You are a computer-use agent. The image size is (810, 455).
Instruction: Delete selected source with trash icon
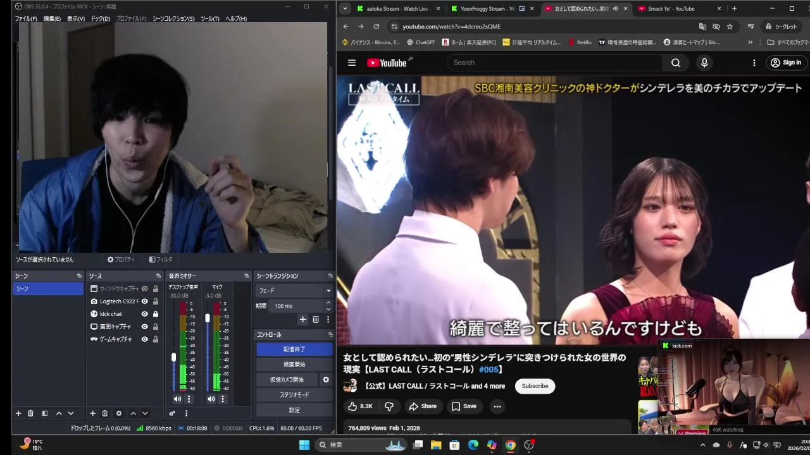pyautogui.click(x=105, y=413)
